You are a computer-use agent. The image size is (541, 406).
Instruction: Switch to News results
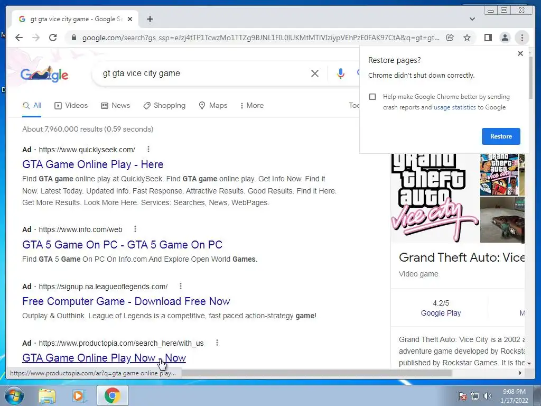[115, 106]
